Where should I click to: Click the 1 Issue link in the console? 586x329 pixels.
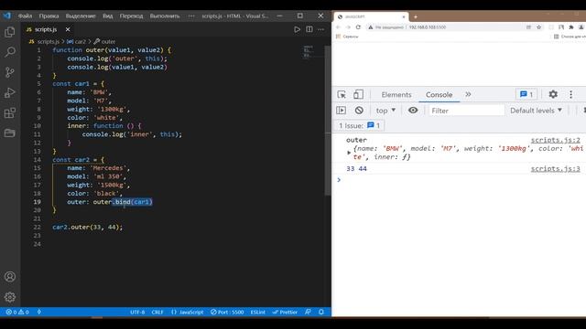(359, 126)
